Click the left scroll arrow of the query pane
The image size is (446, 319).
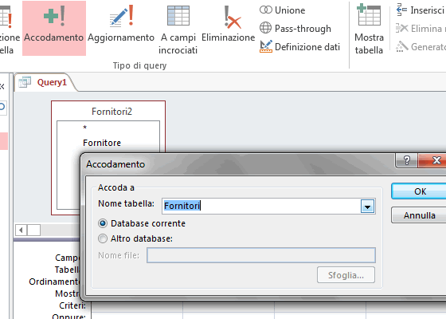pyautogui.click(x=21, y=230)
